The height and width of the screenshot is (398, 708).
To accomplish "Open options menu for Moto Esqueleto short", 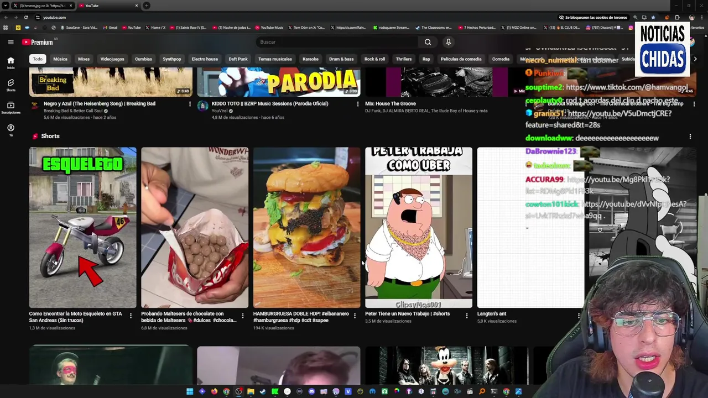I will (131, 316).
